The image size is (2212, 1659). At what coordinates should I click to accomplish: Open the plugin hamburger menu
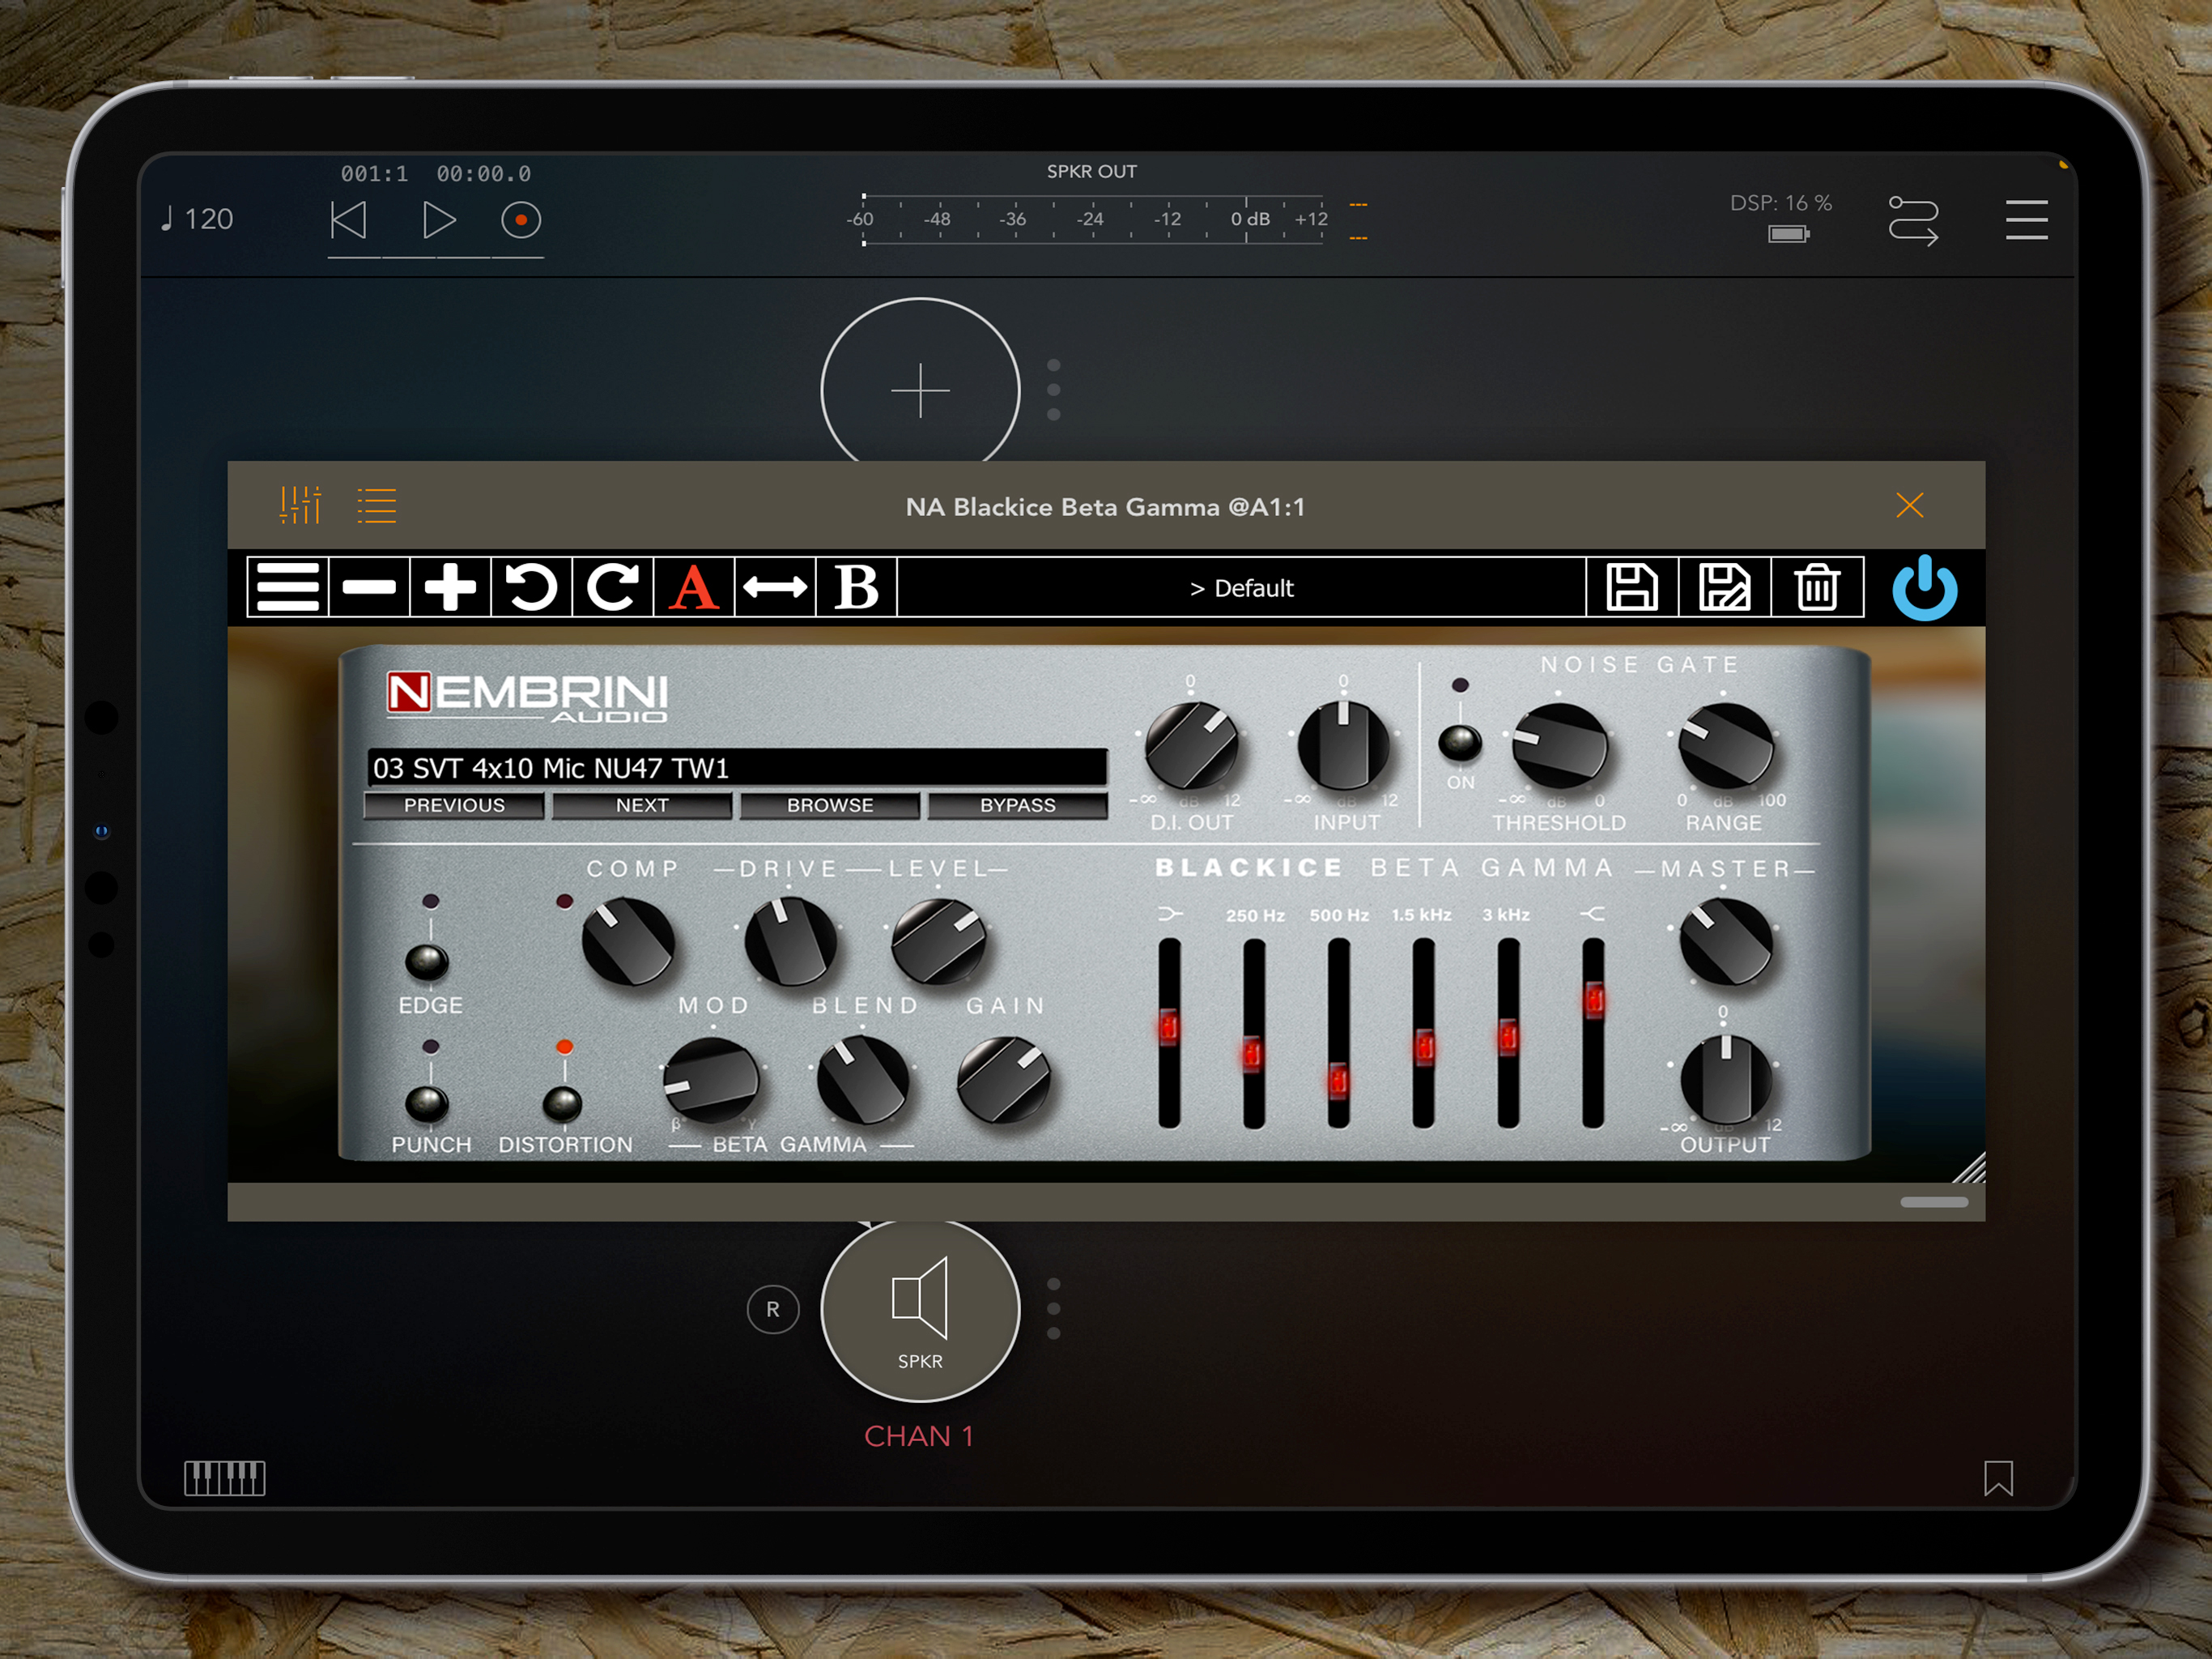coord(287,587)
